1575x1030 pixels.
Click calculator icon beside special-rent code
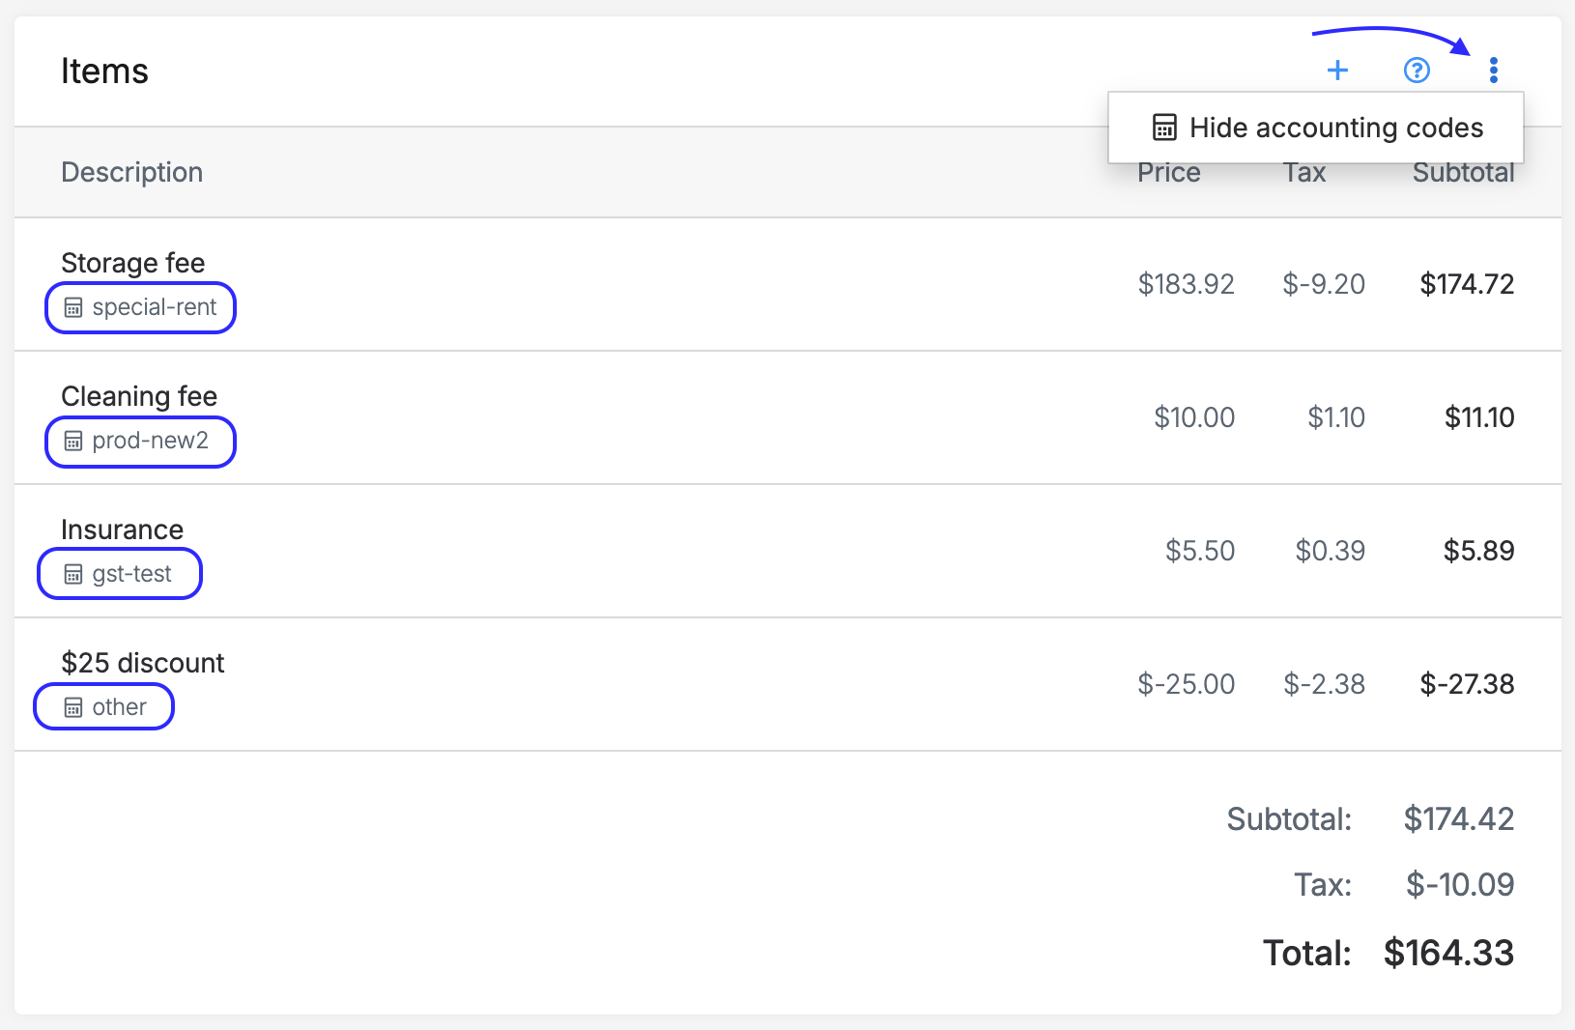[73, 308]
